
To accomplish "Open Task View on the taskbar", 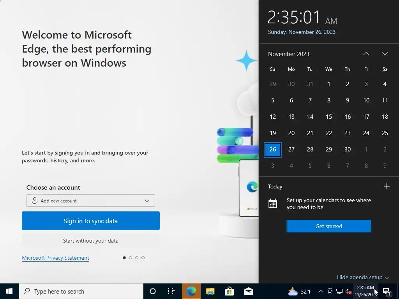I will (171, 291).
